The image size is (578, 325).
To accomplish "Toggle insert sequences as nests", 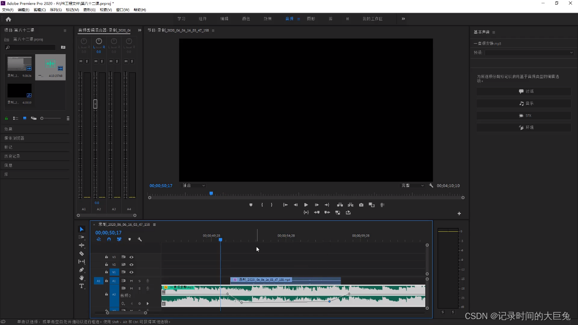I will (x=98, y=239).
